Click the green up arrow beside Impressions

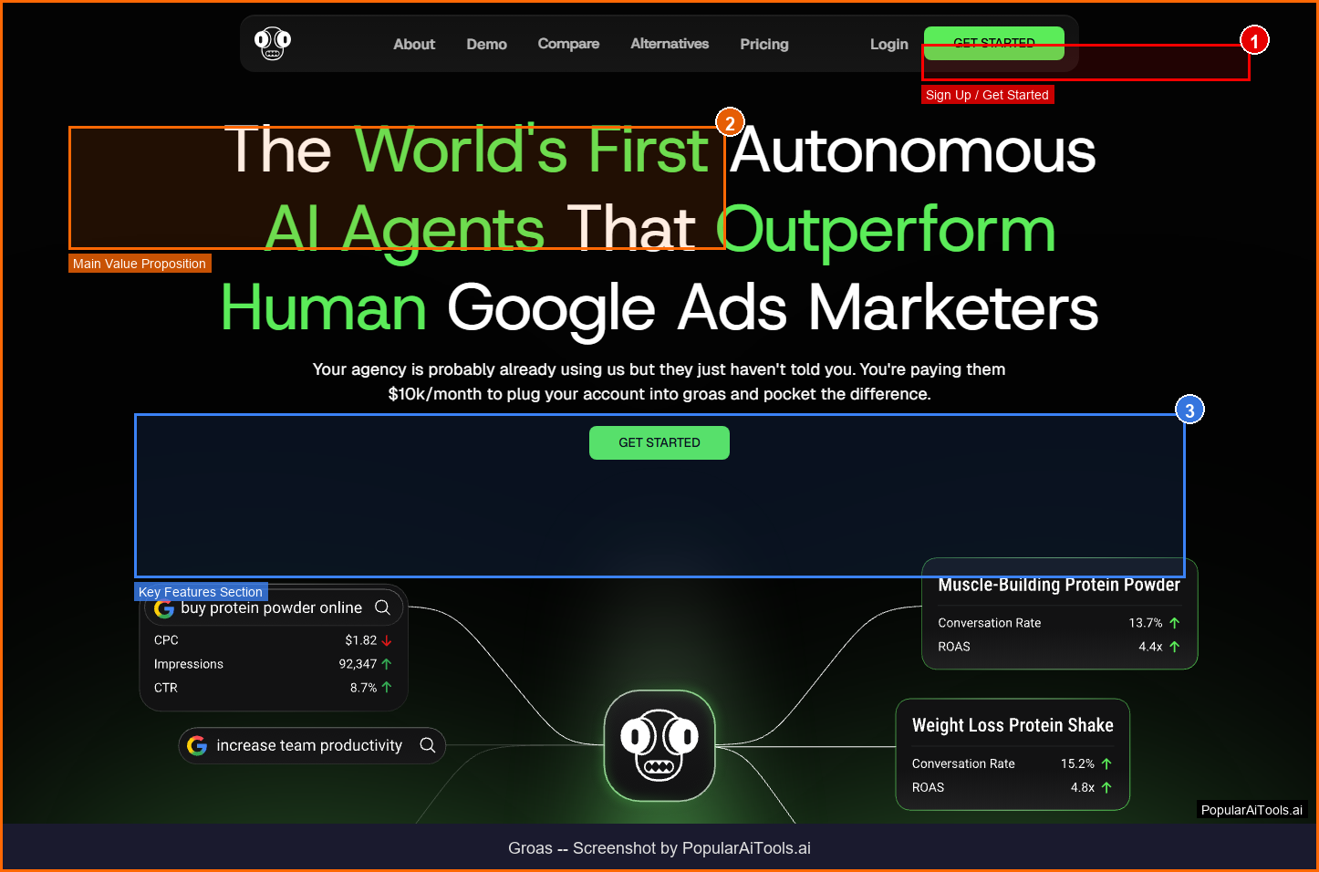click(387, 664)
